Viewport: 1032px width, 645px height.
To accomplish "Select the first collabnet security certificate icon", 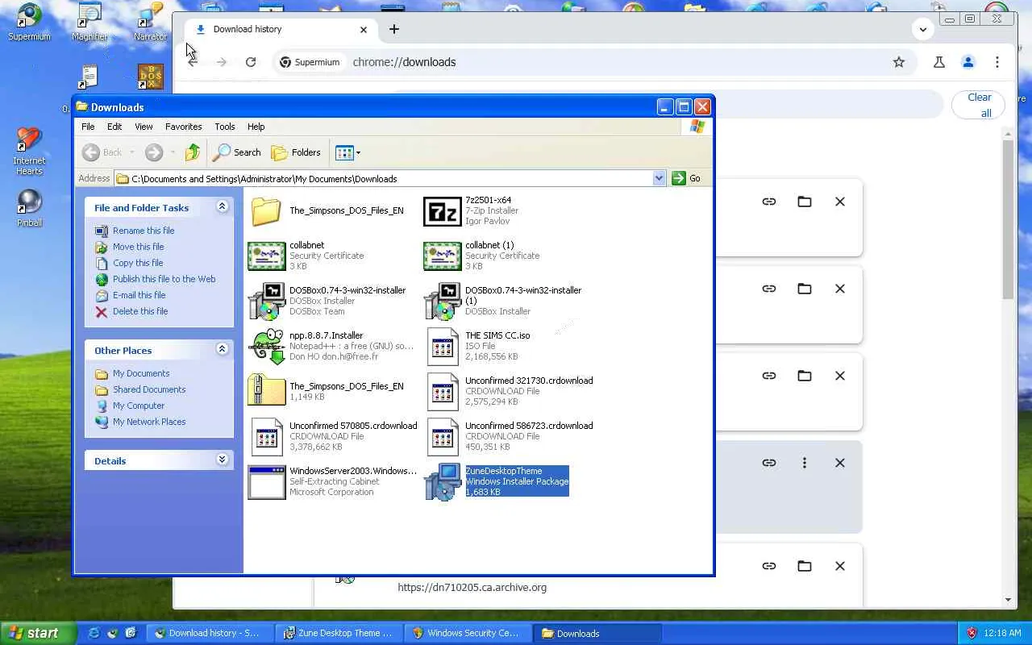I will pos(267,256).
